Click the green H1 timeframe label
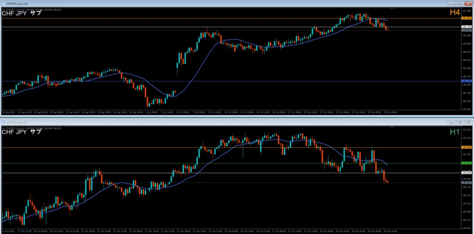 click(x=455, y=132)
